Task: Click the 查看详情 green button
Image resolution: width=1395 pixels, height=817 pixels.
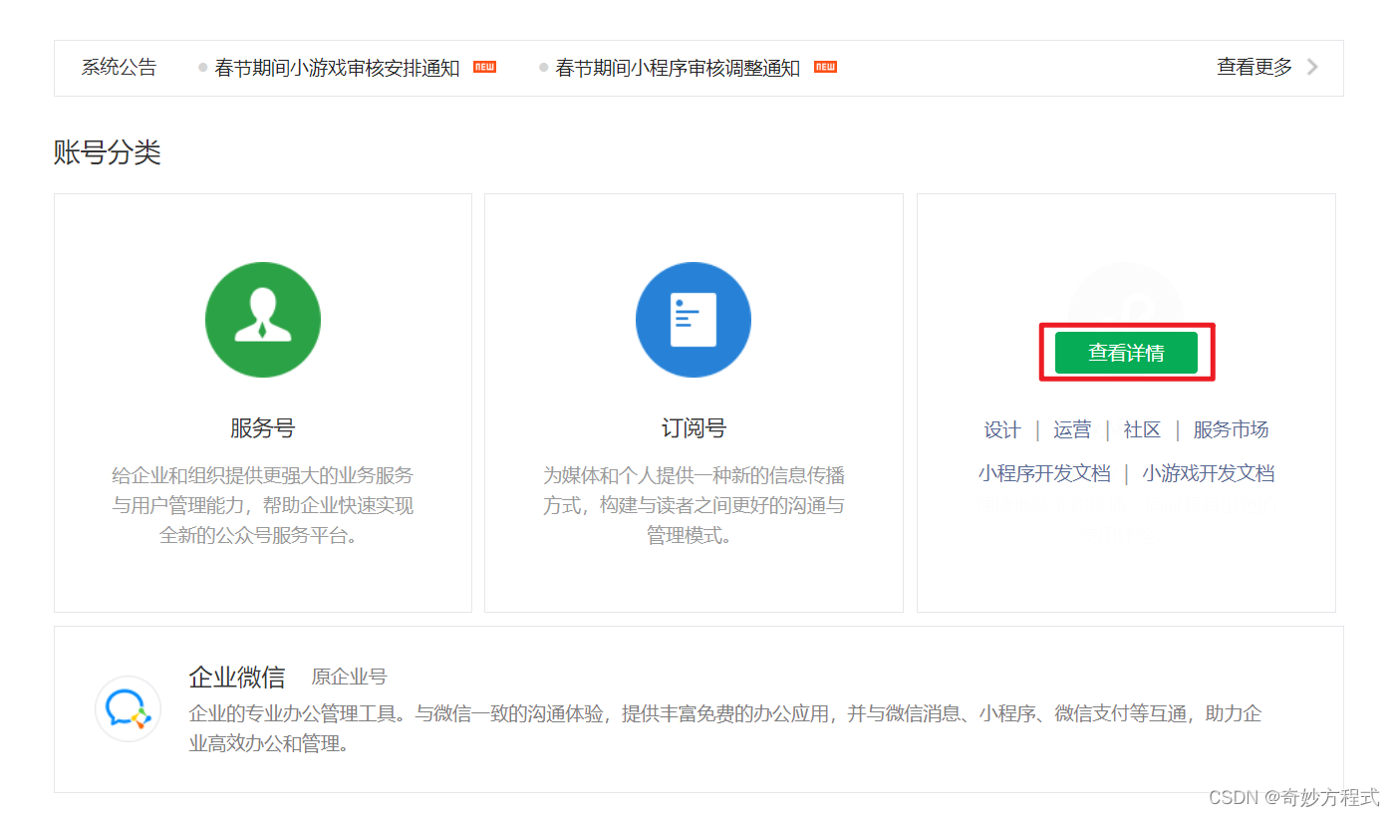Action: [1126, 353]
